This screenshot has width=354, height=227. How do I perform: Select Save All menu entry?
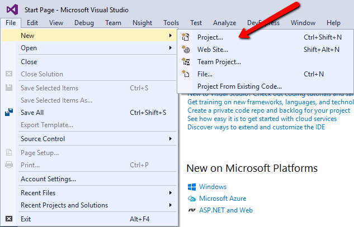pyautogui.click(x=89, y=112)
